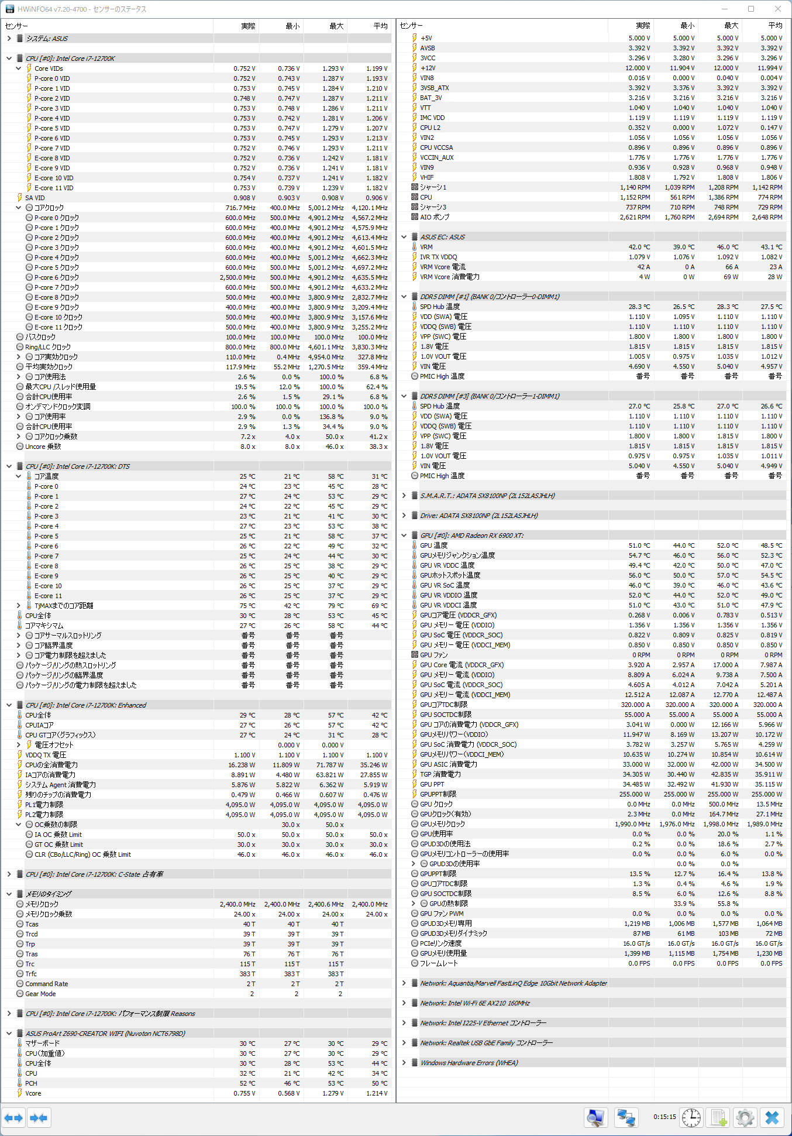Viewport: 792px width, 1136px height.
Task: Click the circle icon beside フレームレート
Action: [414, 963]
